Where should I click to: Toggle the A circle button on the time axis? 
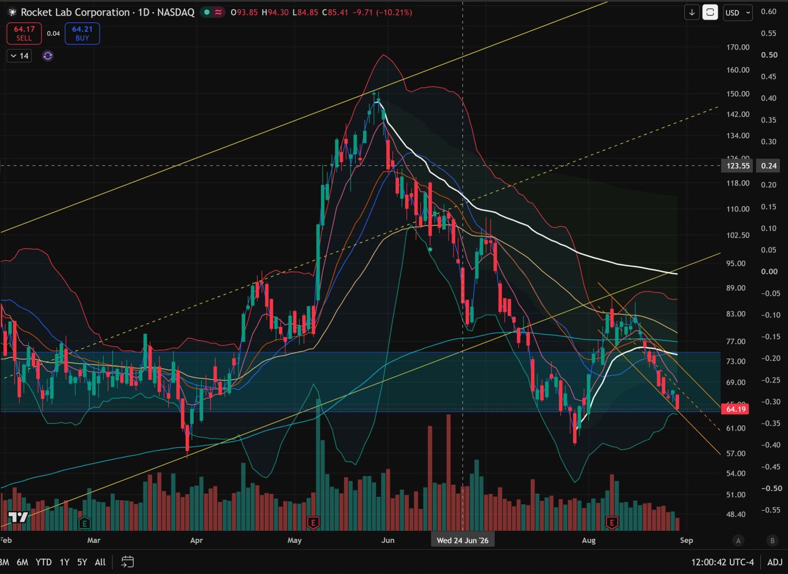coord(738,541)
